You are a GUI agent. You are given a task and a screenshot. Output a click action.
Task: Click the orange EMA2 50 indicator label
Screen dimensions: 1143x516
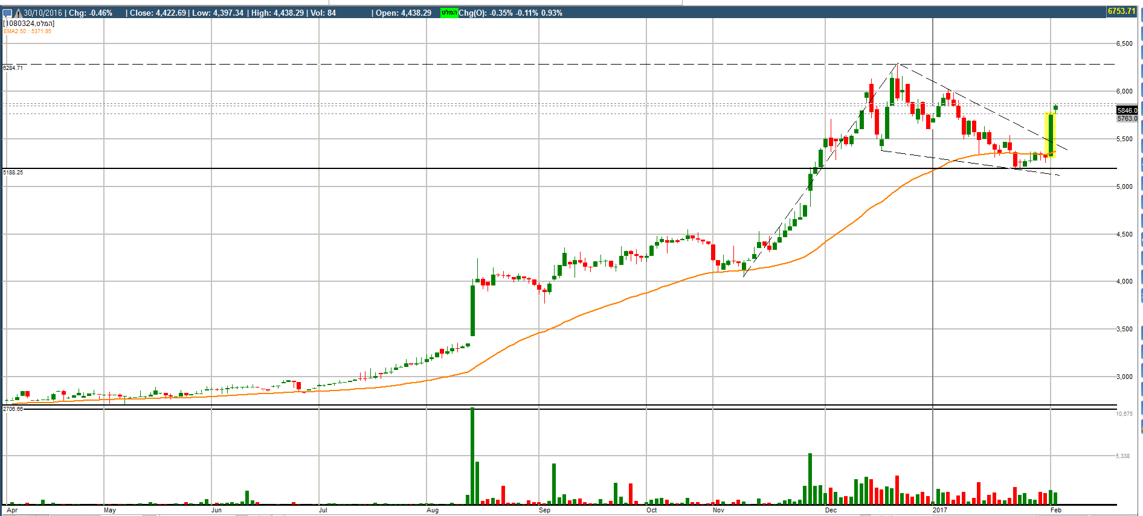(x=28, y=31)
